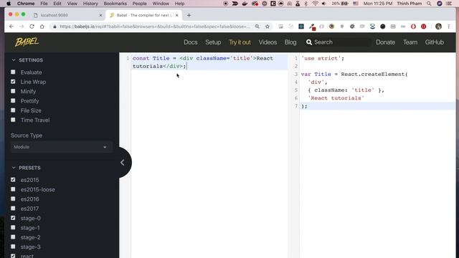This screenshot has height=258, width=459.
Task: Open new browser tab with plus
Action: [189, 15]
